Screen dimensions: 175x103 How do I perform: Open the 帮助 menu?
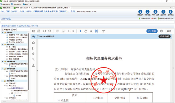pyautogui.click(x=25, y=4)
